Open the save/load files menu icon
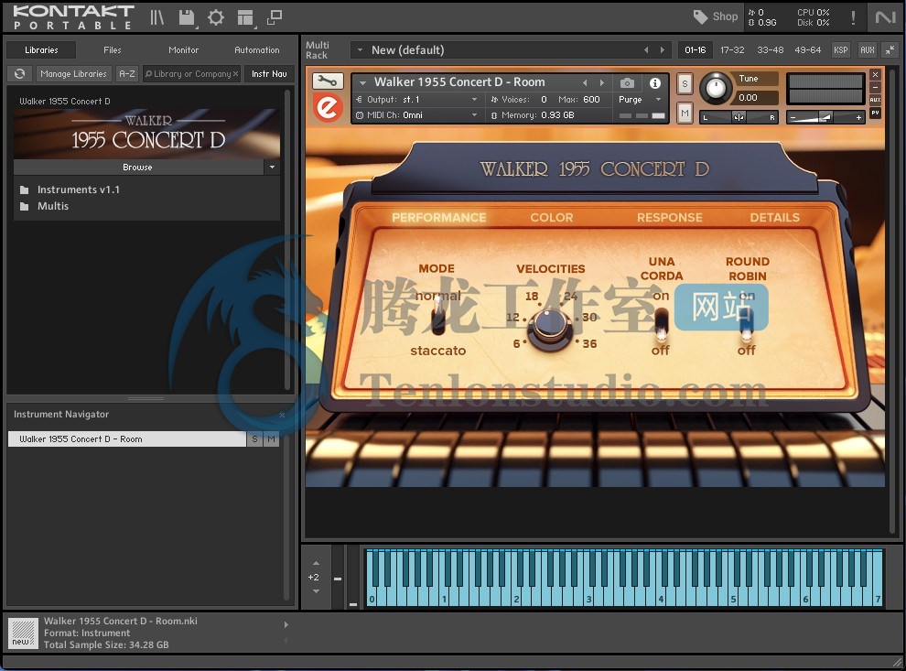 [187, 17]
